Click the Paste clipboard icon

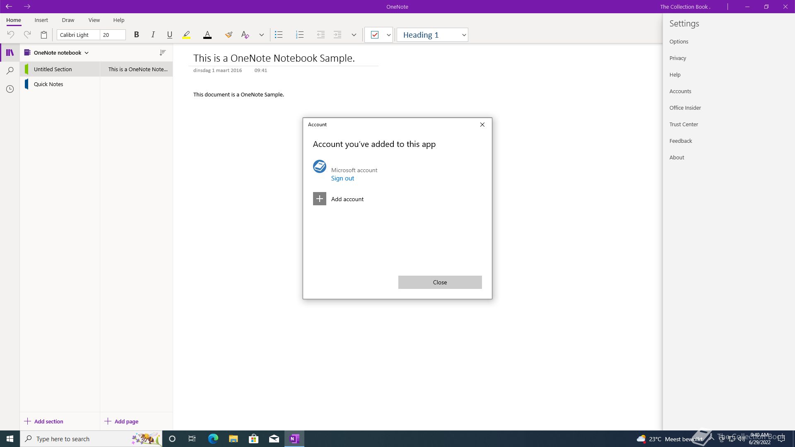pos(44,35)
